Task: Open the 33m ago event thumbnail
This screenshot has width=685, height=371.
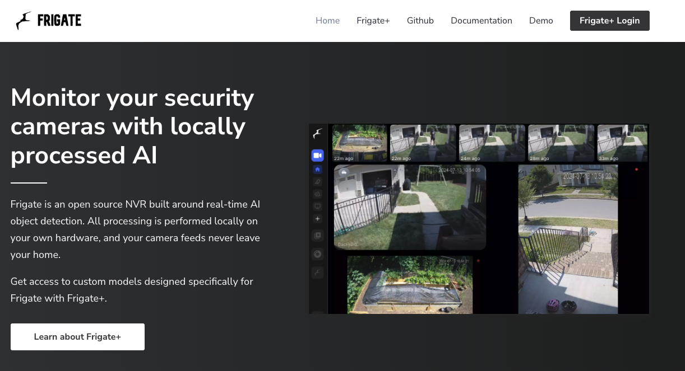Action: tap(622, 143)
